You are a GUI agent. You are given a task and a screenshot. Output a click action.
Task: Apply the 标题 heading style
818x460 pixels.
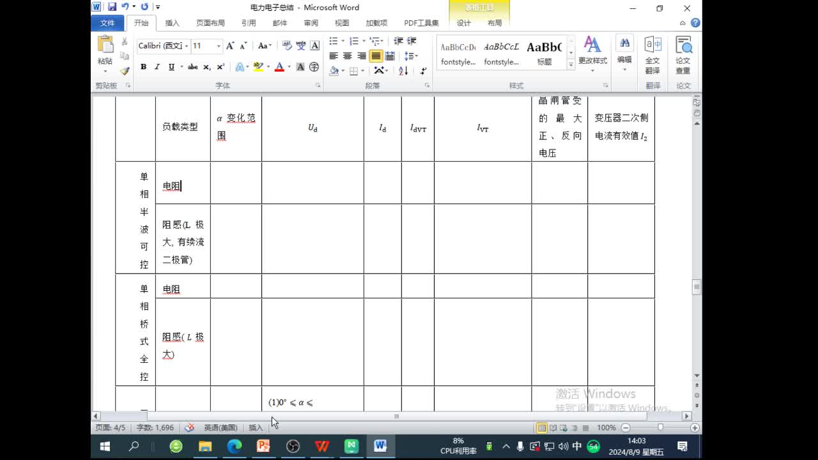(544, 52)
